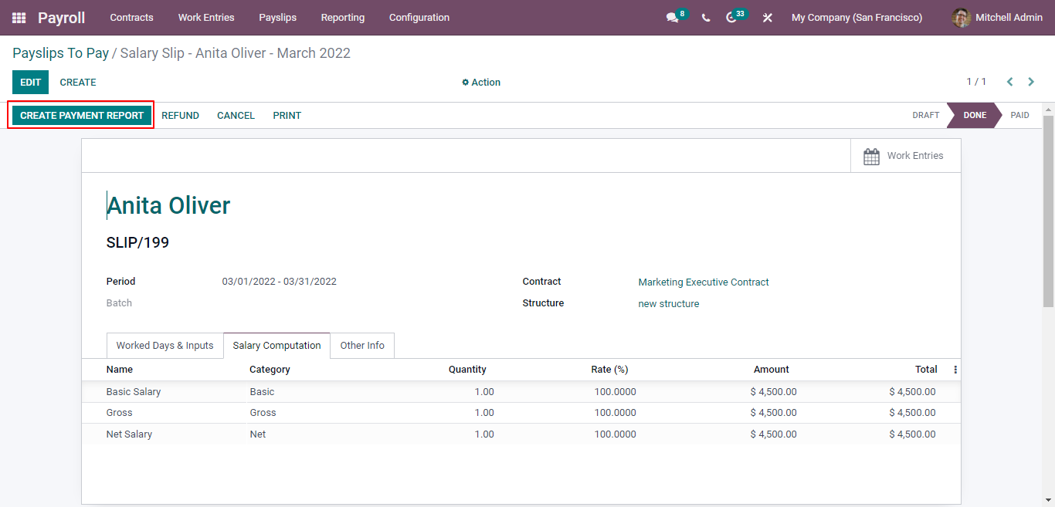Click the page vertical scrollbar
The width and height of the screenshot is (1055, 507).
pyautogui.click(x=1048, y=210)
